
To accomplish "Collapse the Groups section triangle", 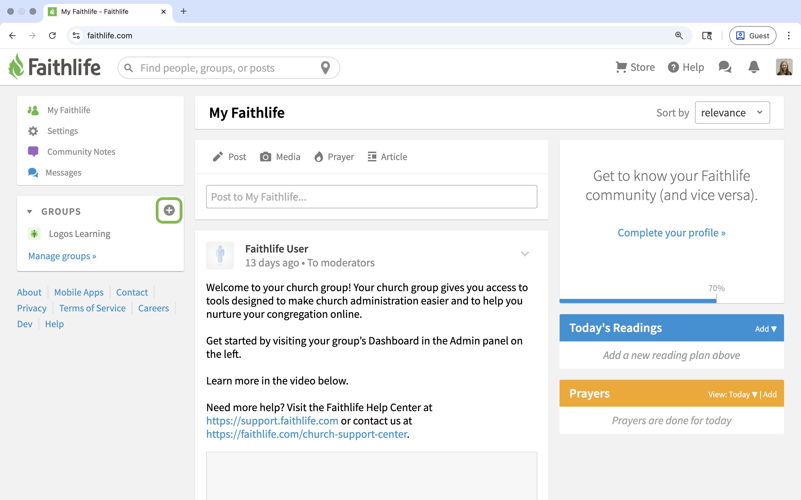I will click(x=29, y=212).
